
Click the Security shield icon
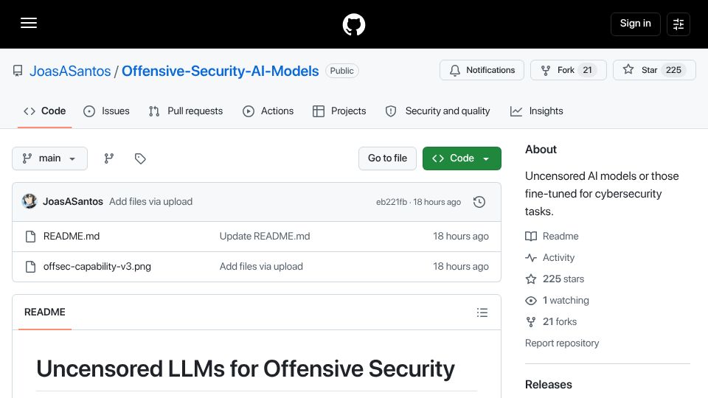pos(391,111)
